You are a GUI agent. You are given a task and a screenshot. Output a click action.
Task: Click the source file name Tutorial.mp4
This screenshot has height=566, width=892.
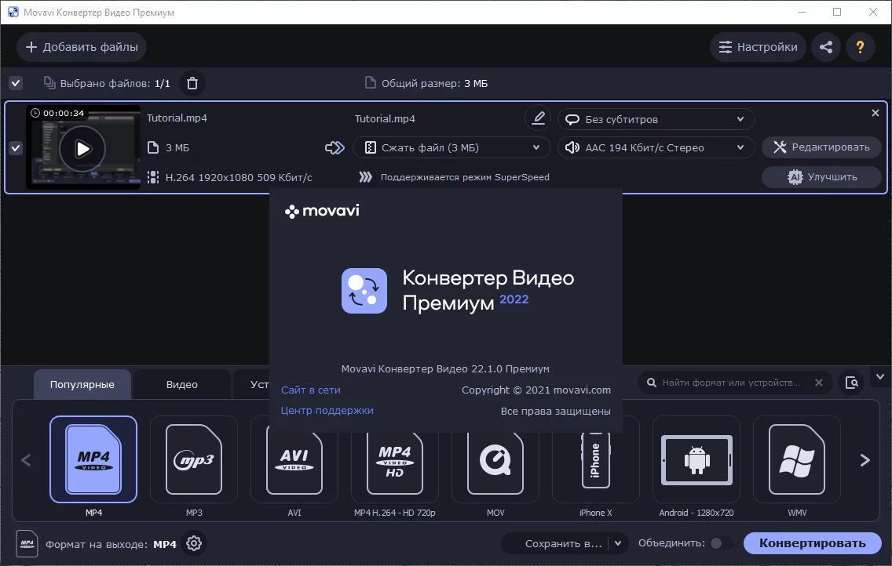click(177, 118)
